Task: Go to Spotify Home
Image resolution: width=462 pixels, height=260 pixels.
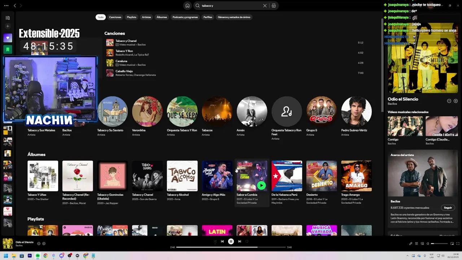Action: pyautogui.click(x=187, y=5)
